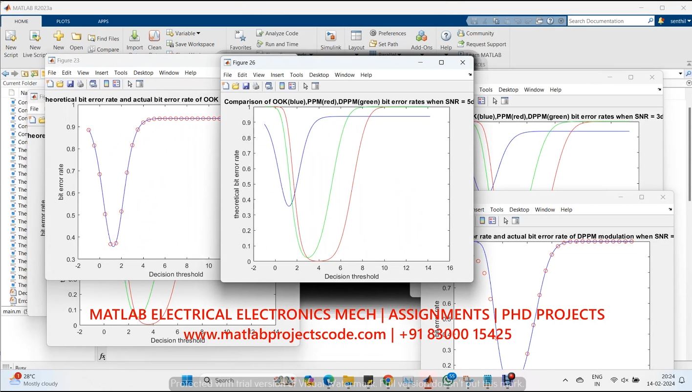Toggle Insert Colorbar in Figure 23 toolbar

(x=106, y=84)
